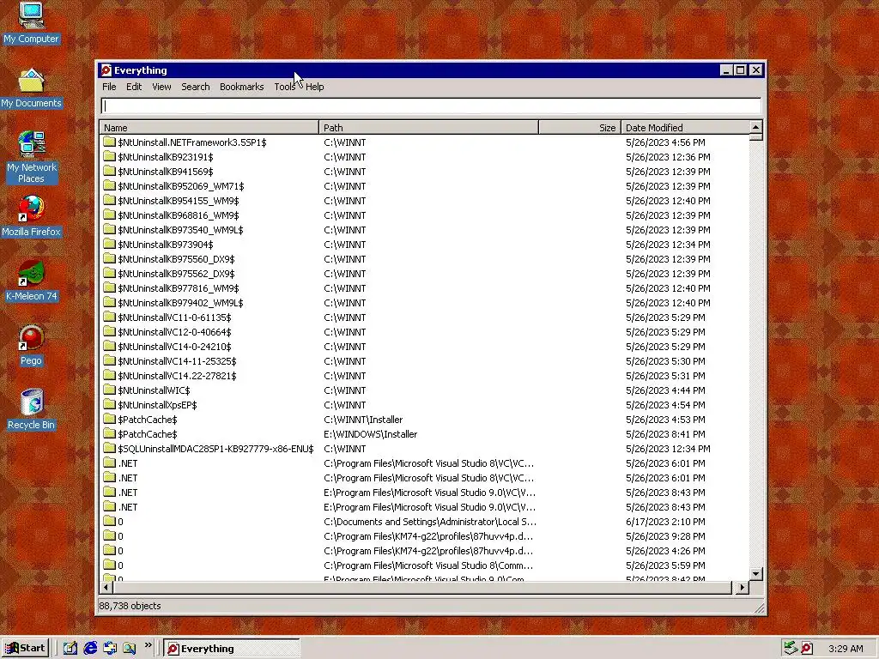Click the Everything title bar icon
This screenshot has width=879, height=659.
click(106, 70)
